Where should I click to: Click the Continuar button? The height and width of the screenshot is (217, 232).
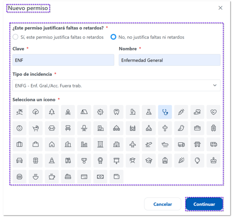[204, 204]
